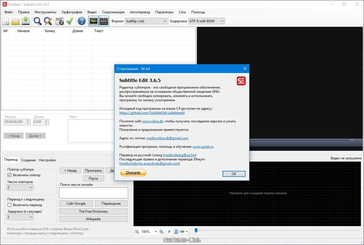Viewport: 364px width, 245px height.
Task: Switch to the Создание tab
Action: point(28,160)
